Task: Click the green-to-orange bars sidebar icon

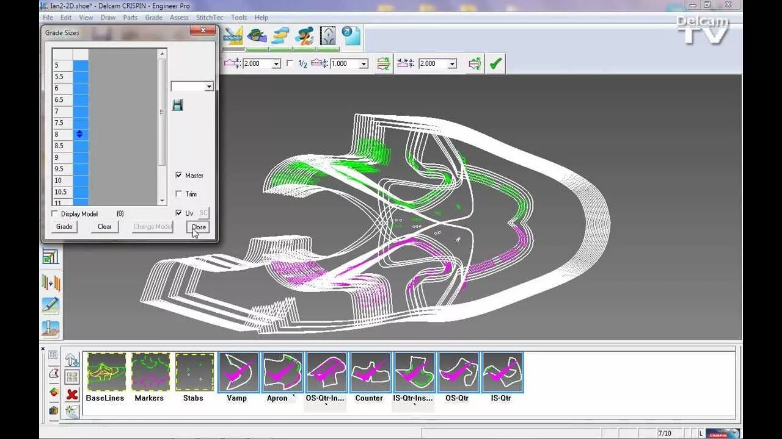Action: (51, 282)
